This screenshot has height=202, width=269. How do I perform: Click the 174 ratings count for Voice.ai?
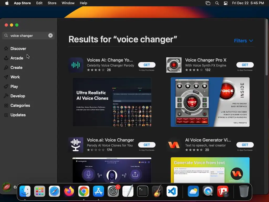(x=109, y=150)
